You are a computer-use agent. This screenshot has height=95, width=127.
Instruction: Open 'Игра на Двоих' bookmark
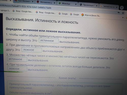click(91, 15)
